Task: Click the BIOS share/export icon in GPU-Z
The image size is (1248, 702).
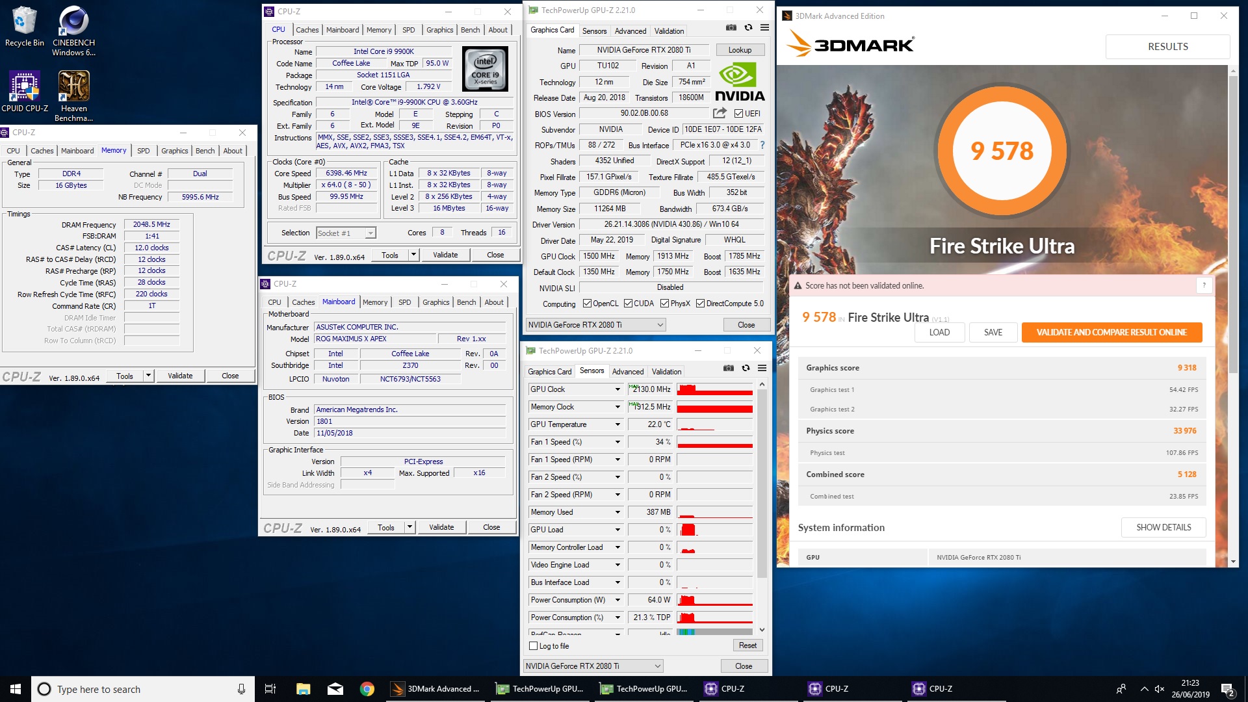Action: pos(719,113)
